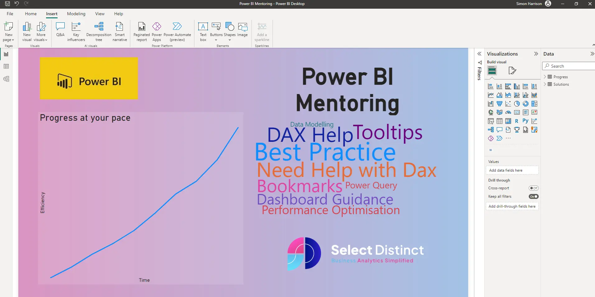The height and width of the screenshot is (297, 595).
Task: Expand the Solutions table in Data pane
Action: [545, 84]
